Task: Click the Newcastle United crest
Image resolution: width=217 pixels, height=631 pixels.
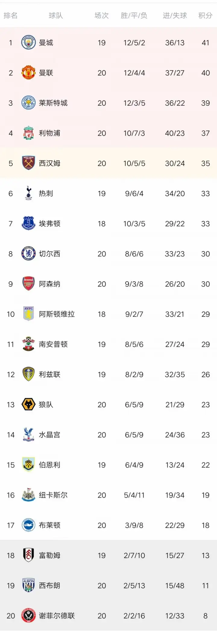Action: pyautogui.click(x=29, y=495)
